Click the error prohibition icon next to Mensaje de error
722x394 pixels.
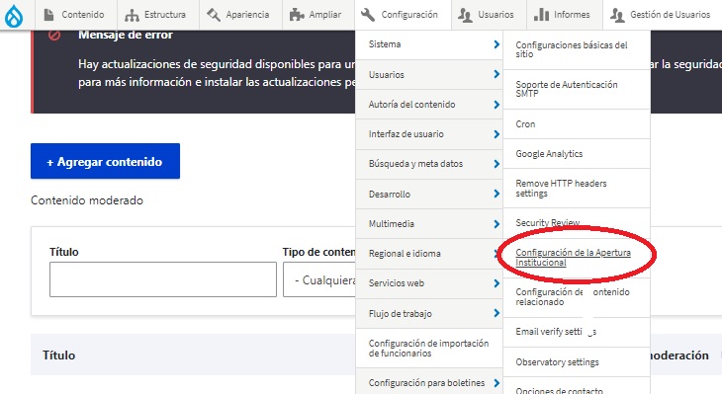[x=54, y=35]
